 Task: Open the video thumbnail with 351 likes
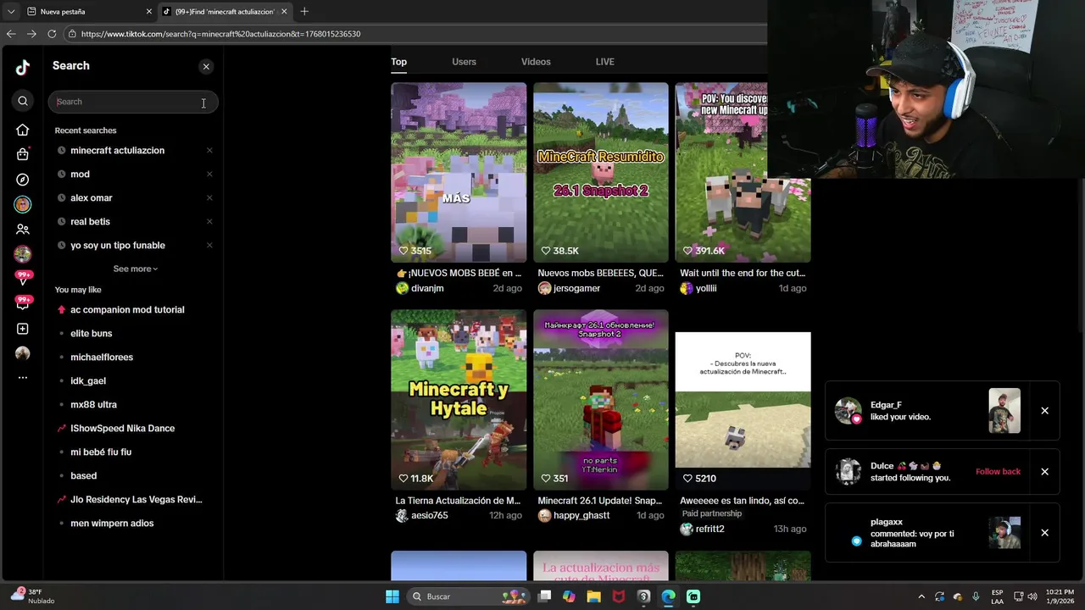pos(600,400)
